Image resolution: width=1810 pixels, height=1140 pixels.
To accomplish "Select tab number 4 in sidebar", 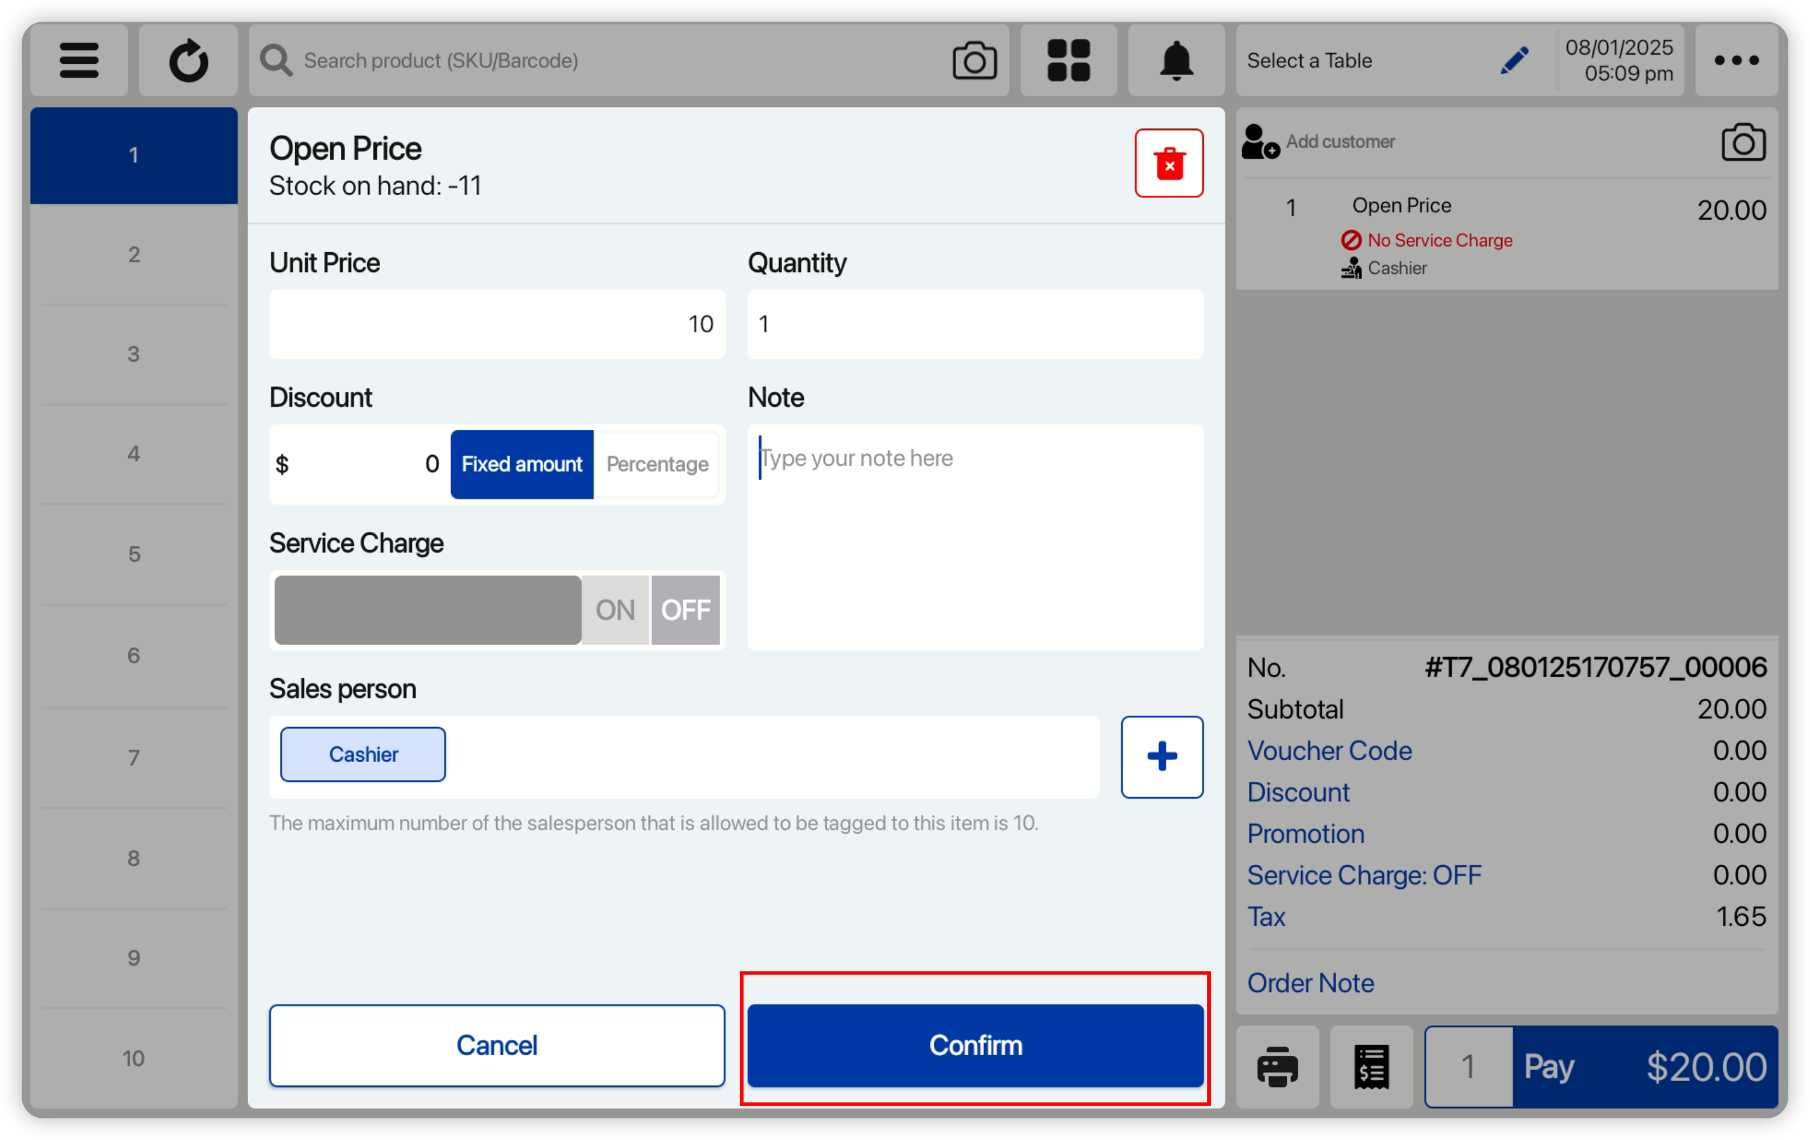I will click(134, 454).
